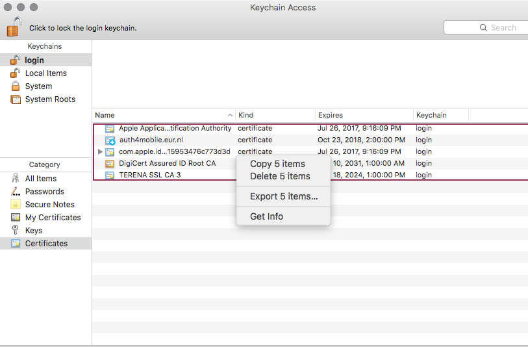Click inside the Search input field
Image resolution: width=528 pixels, height=347 pixels.
[x=486, y=28]
